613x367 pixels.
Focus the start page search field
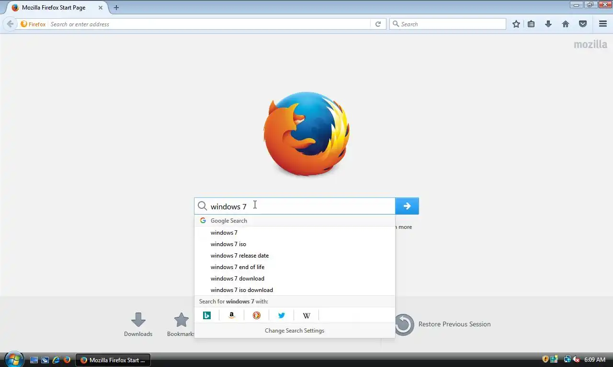[x=295, y=206]
